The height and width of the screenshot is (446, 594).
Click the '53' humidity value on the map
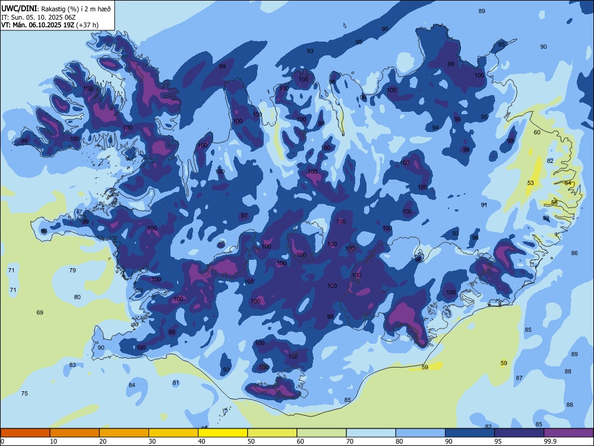click(x=530, y=183)
